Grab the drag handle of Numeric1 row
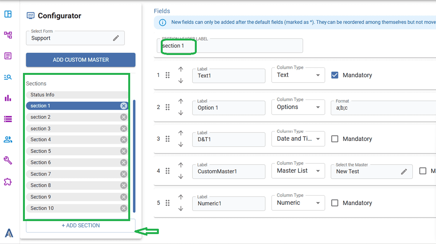436x244 pixels. pyautogui.click(x=167, y=203)
